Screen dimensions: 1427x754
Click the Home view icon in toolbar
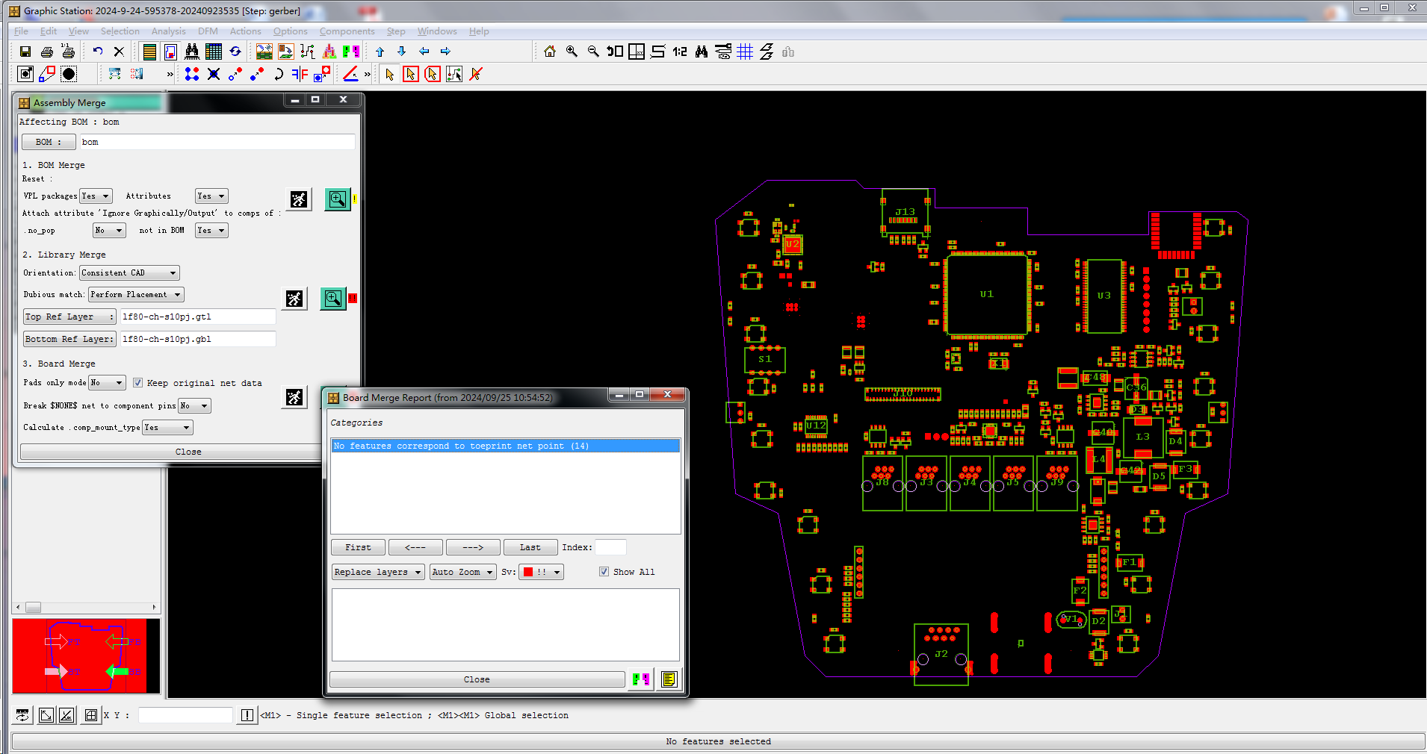[x=550, y=52]
